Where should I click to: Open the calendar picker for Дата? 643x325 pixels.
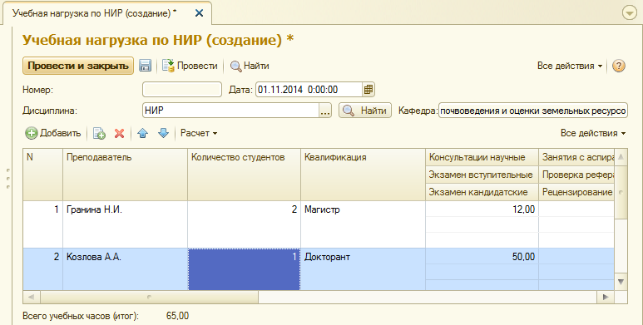click(x=368, y=89)
